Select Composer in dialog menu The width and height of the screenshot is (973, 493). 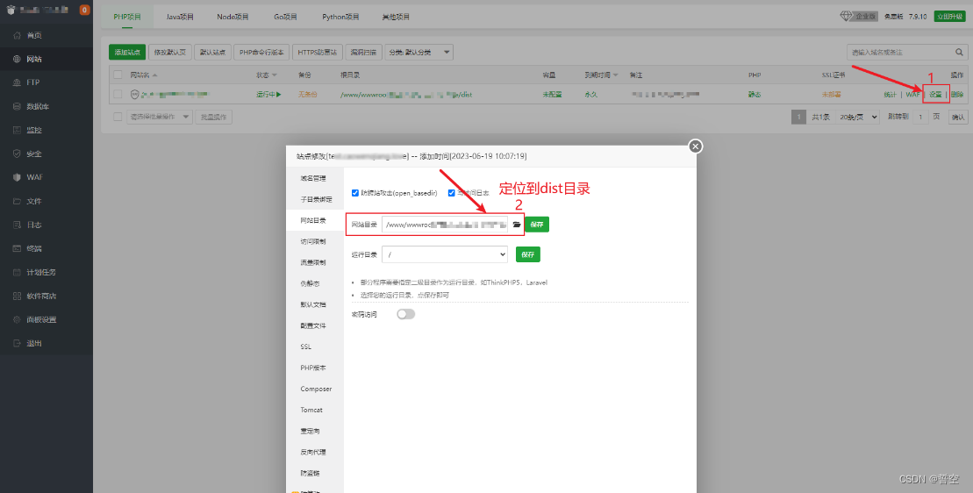(315, 389)
